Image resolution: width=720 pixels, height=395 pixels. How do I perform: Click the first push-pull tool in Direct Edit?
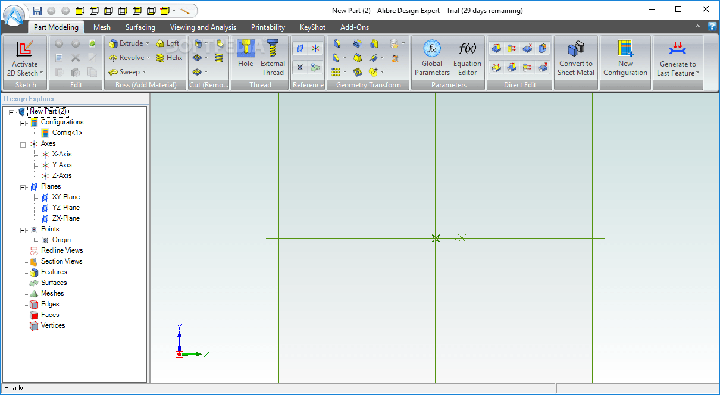[496, 49]
